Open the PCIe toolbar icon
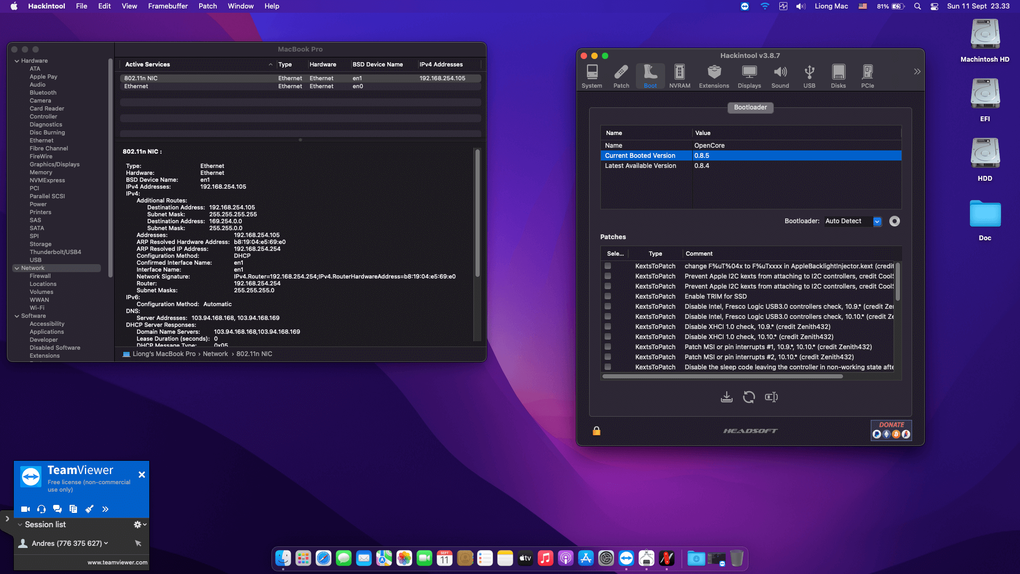 coord(868,76)
